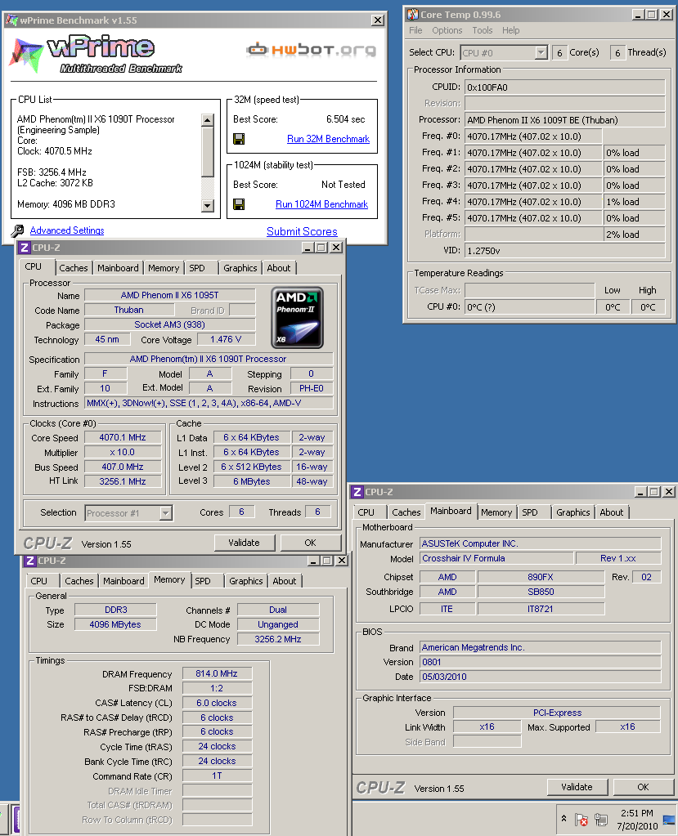Image resolution: width=678 pixels, height=836 pixels.
Task: Click the wrench icon next to Advanced Settings
Action: click(x=18, y=231)
